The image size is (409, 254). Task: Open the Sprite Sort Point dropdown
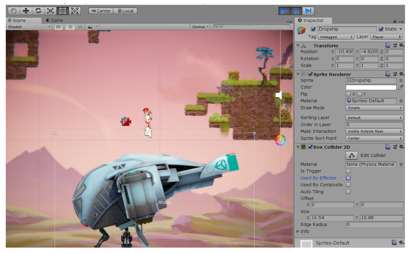point(375,138)
